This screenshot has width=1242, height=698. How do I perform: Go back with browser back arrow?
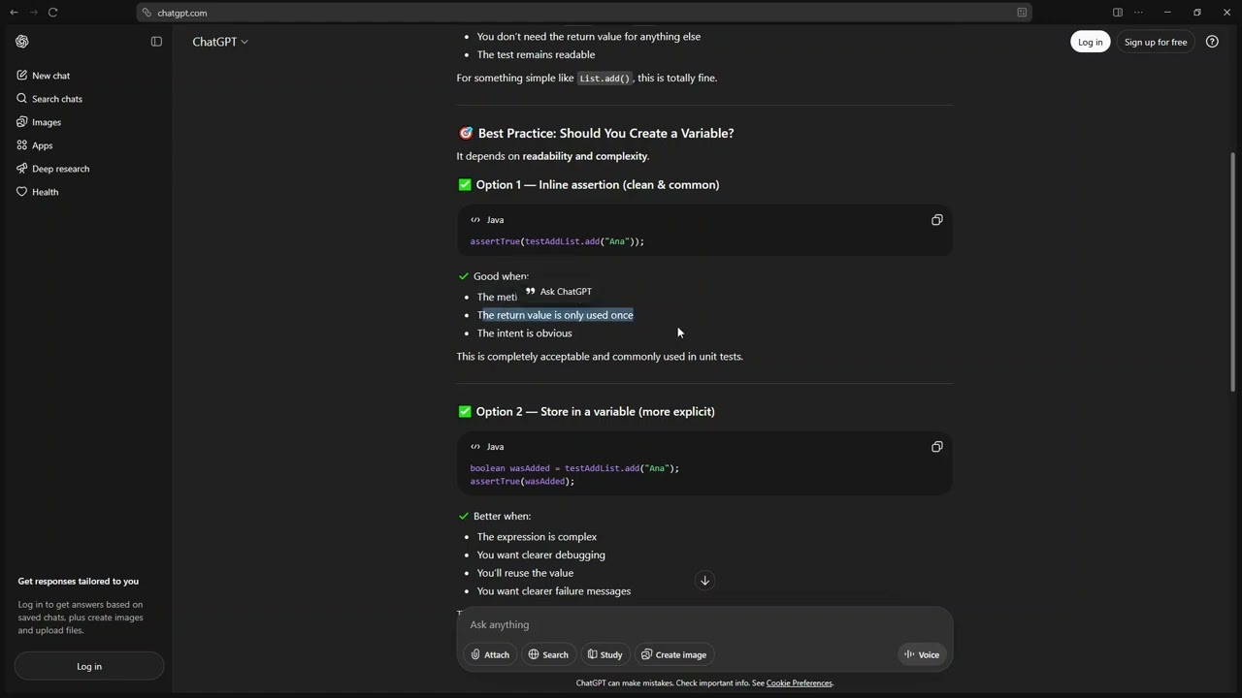14,13
